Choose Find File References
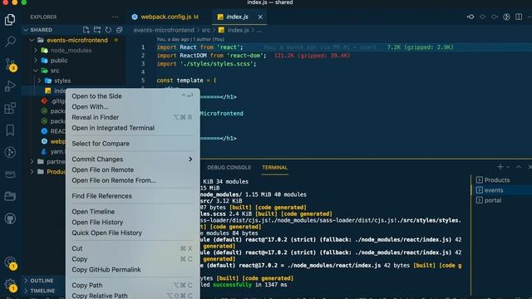Screen dimensions: 532x299 coord(132,196)
